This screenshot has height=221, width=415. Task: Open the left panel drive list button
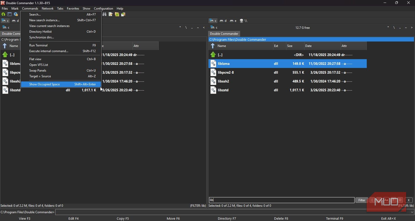[x=6, y=27]
